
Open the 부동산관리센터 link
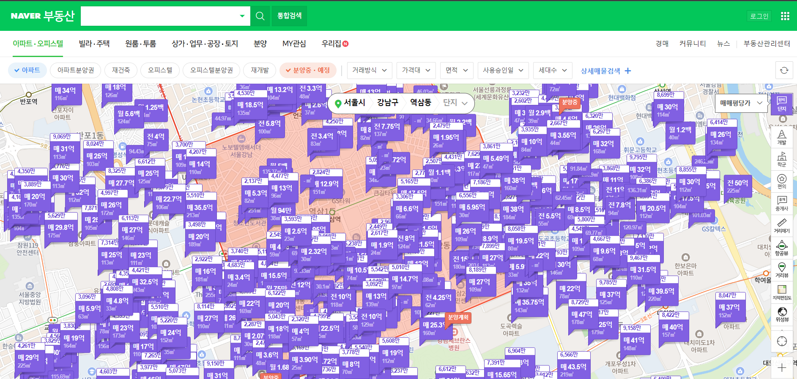tap(767, 44)
